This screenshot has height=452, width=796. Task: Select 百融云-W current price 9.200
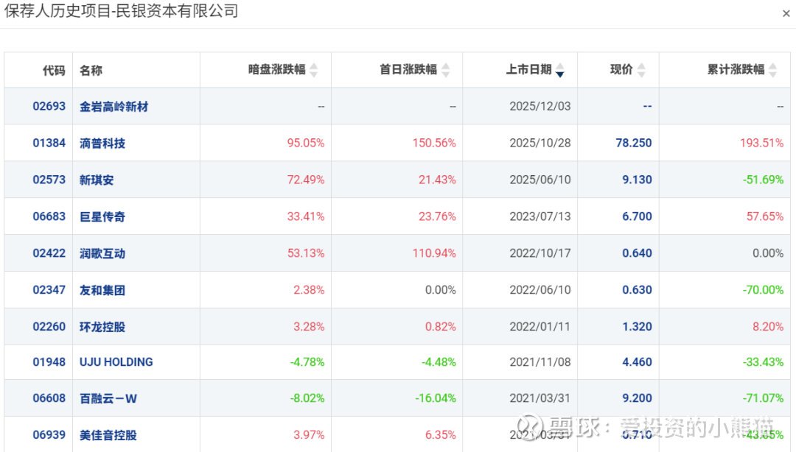coord(637,398)
